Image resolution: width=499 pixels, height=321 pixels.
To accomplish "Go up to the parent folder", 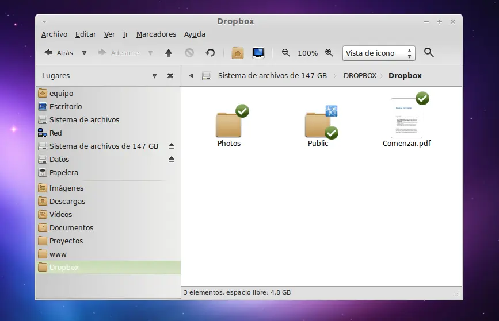I will click(169, 53).
